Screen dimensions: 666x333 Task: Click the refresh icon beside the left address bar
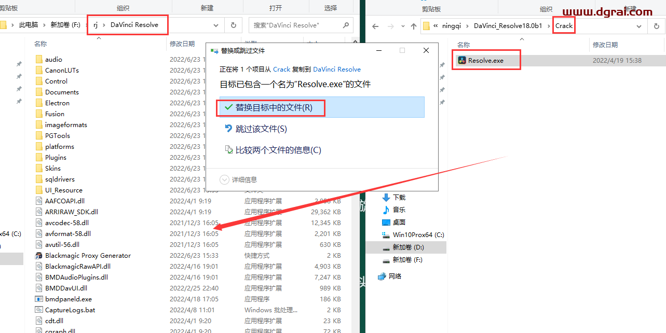click(233, 24)
